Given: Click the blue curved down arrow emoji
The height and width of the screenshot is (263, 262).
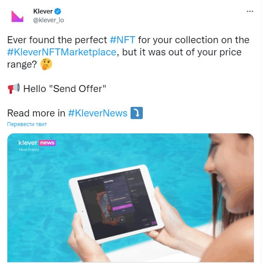Looking at the screenshot, I should coord(137,113).
